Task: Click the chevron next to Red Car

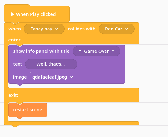Action: 126,29
